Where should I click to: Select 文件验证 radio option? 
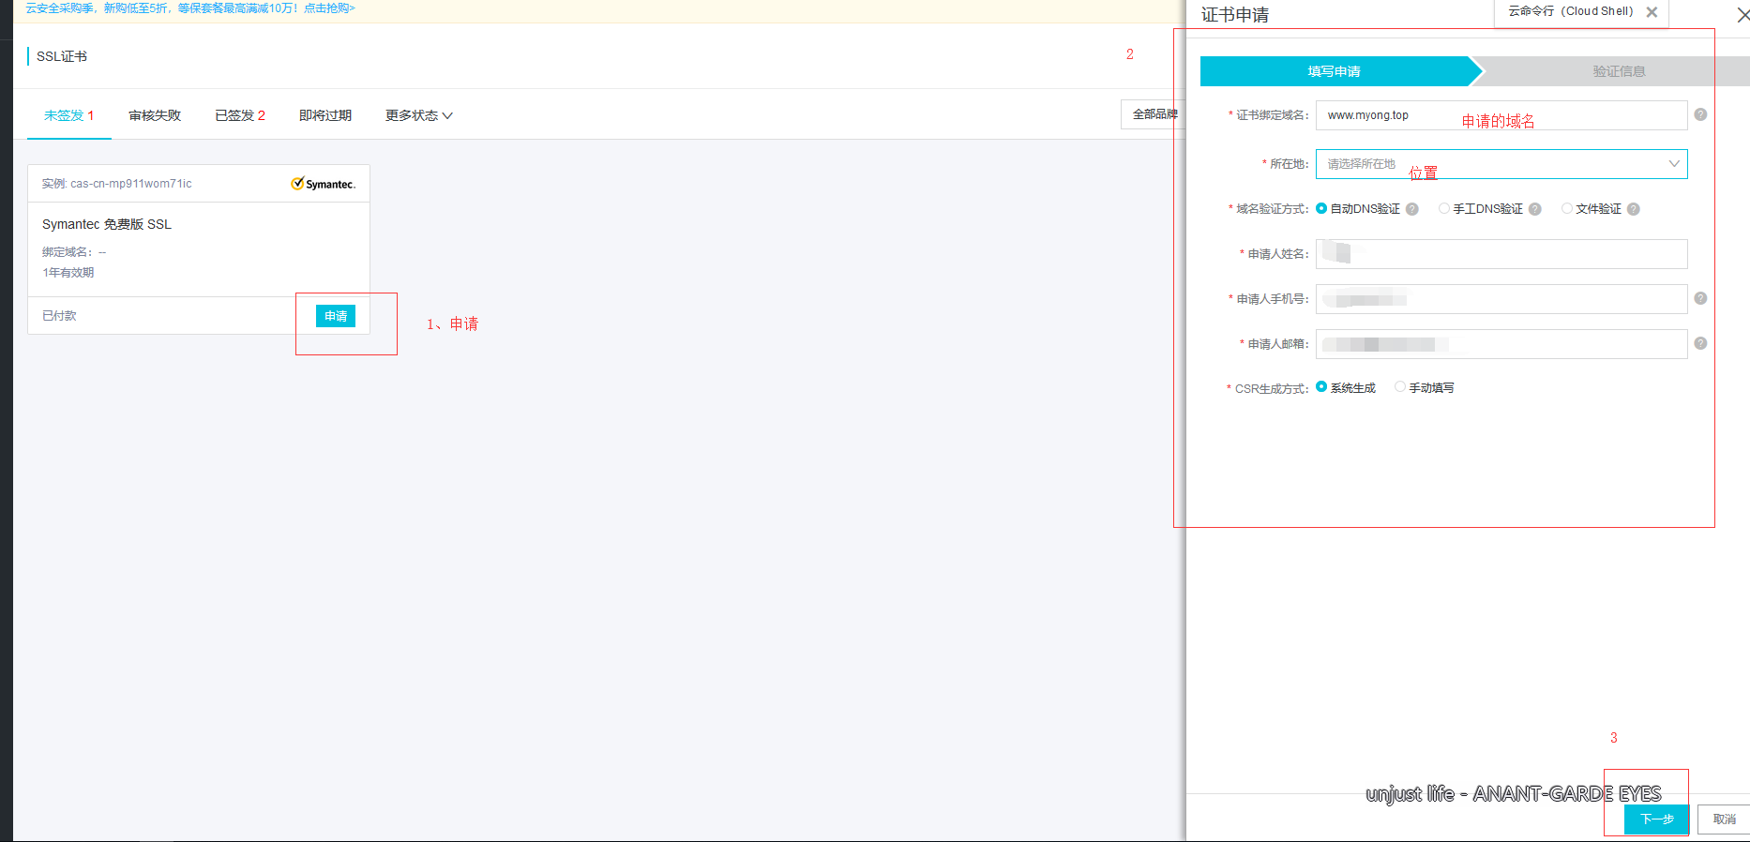pyautogui.click(x=1567, y=208)
